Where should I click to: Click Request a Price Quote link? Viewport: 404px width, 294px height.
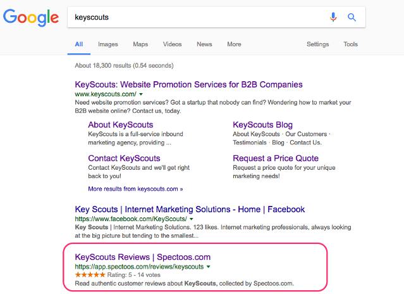click(x=275, y=158)
